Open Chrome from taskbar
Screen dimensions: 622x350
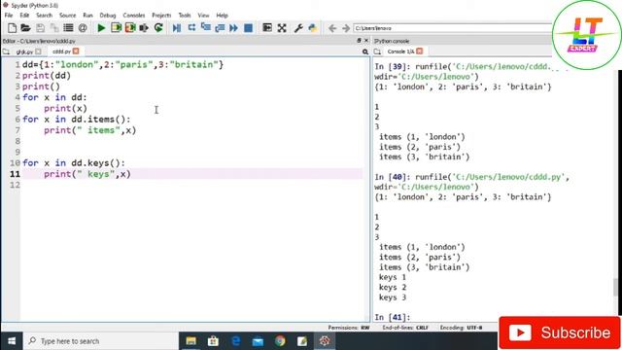pyautogui.click(x=280, y=341)
